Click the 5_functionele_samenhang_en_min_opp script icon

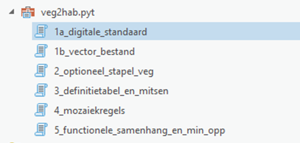coord(41,130)
